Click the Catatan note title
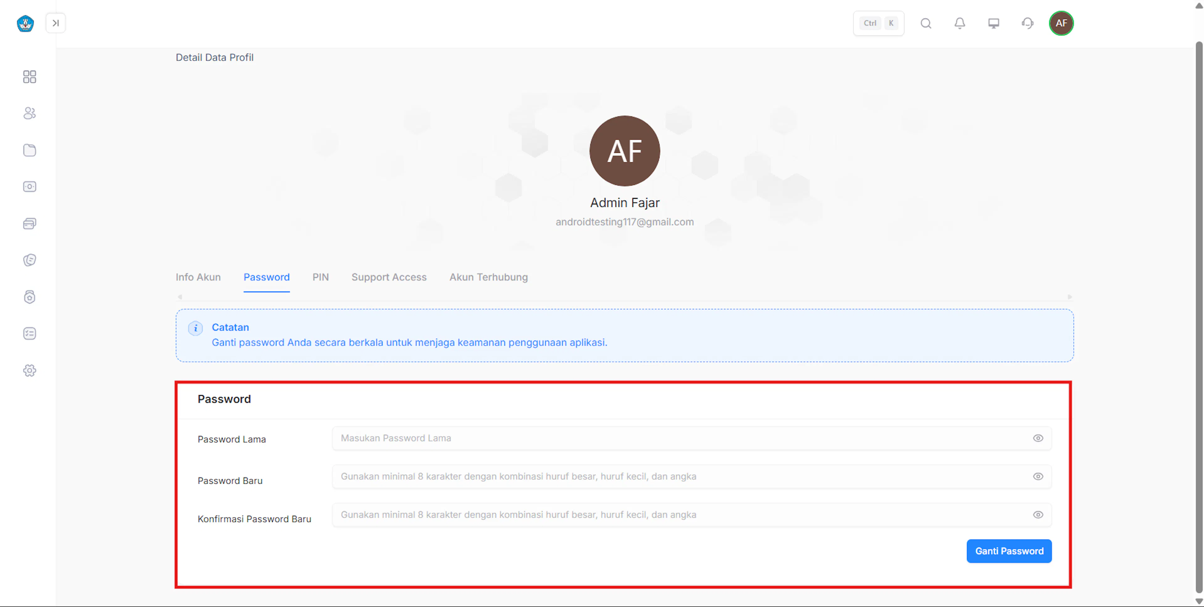Viewport: 1204px width, 607px height. (x=230, y=327)
